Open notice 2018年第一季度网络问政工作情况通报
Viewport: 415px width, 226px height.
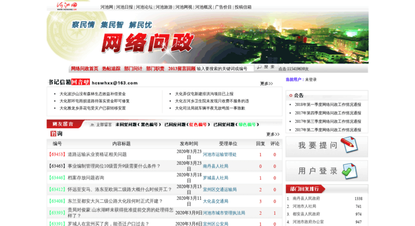(x=328, y=105)
